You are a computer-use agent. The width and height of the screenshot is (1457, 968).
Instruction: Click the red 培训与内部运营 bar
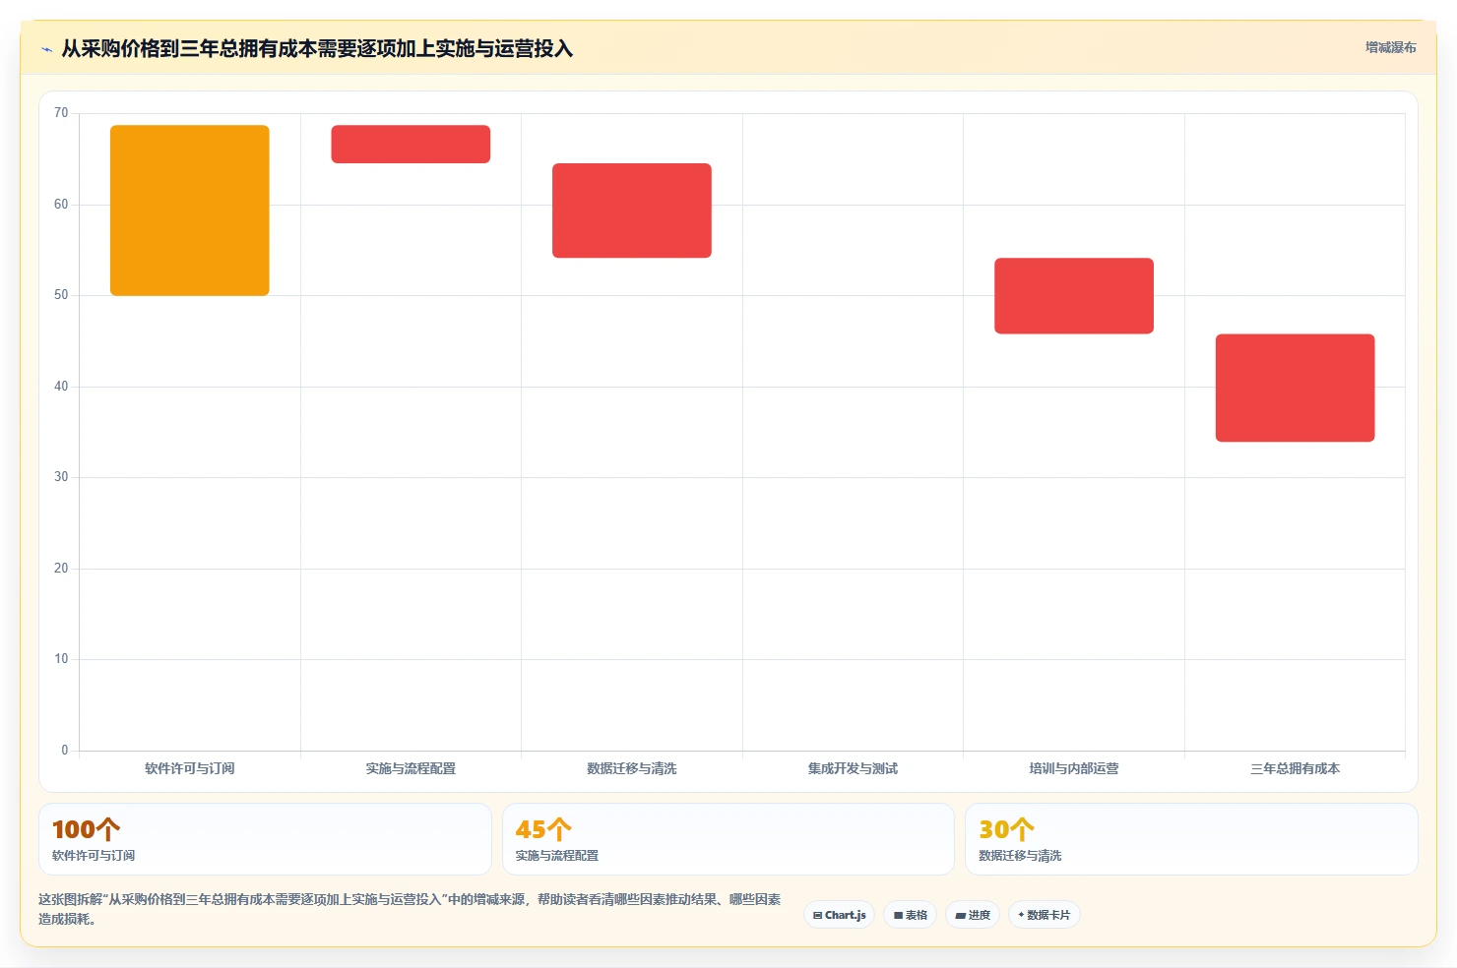click(1074, 296)
